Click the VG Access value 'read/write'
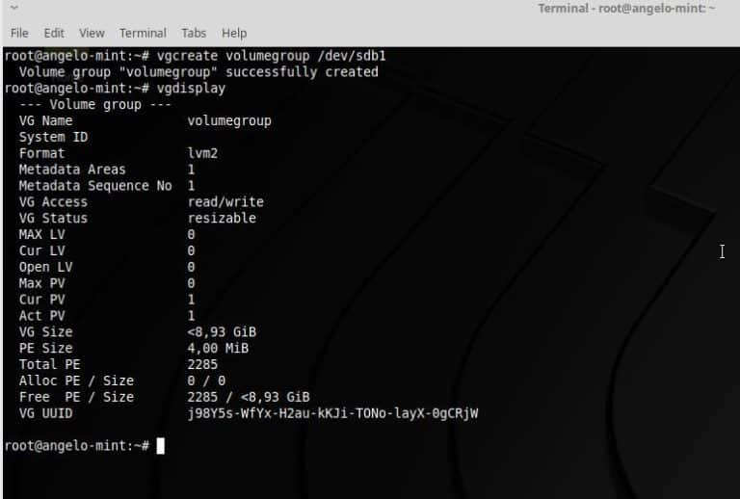 click(x=225, y=202)
